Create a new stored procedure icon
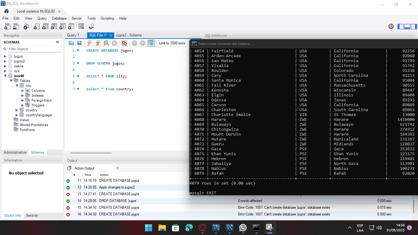The height and width of the screenshot is (235, 418). click(x=62, y=27)
